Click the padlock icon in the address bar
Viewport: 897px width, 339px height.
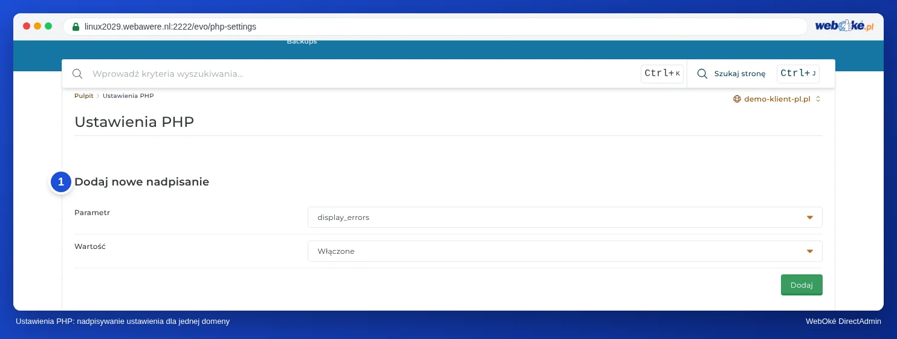coord(76,27)
